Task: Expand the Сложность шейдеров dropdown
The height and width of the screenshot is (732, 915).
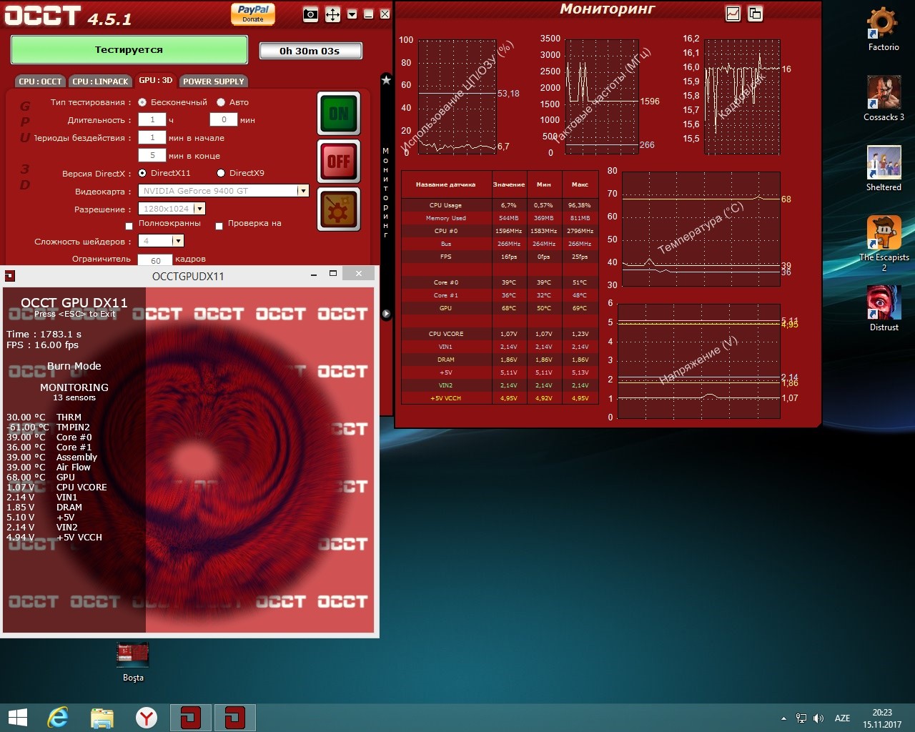Action: click(x=178, y=241)
